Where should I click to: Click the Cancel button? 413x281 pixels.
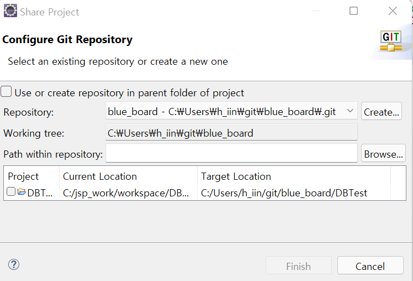(370, 266)
